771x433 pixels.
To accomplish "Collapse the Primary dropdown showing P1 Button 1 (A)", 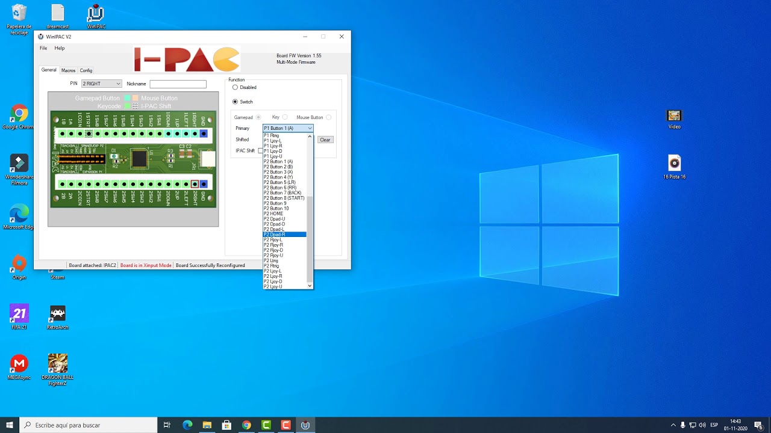I will click(x=288, y=128).
